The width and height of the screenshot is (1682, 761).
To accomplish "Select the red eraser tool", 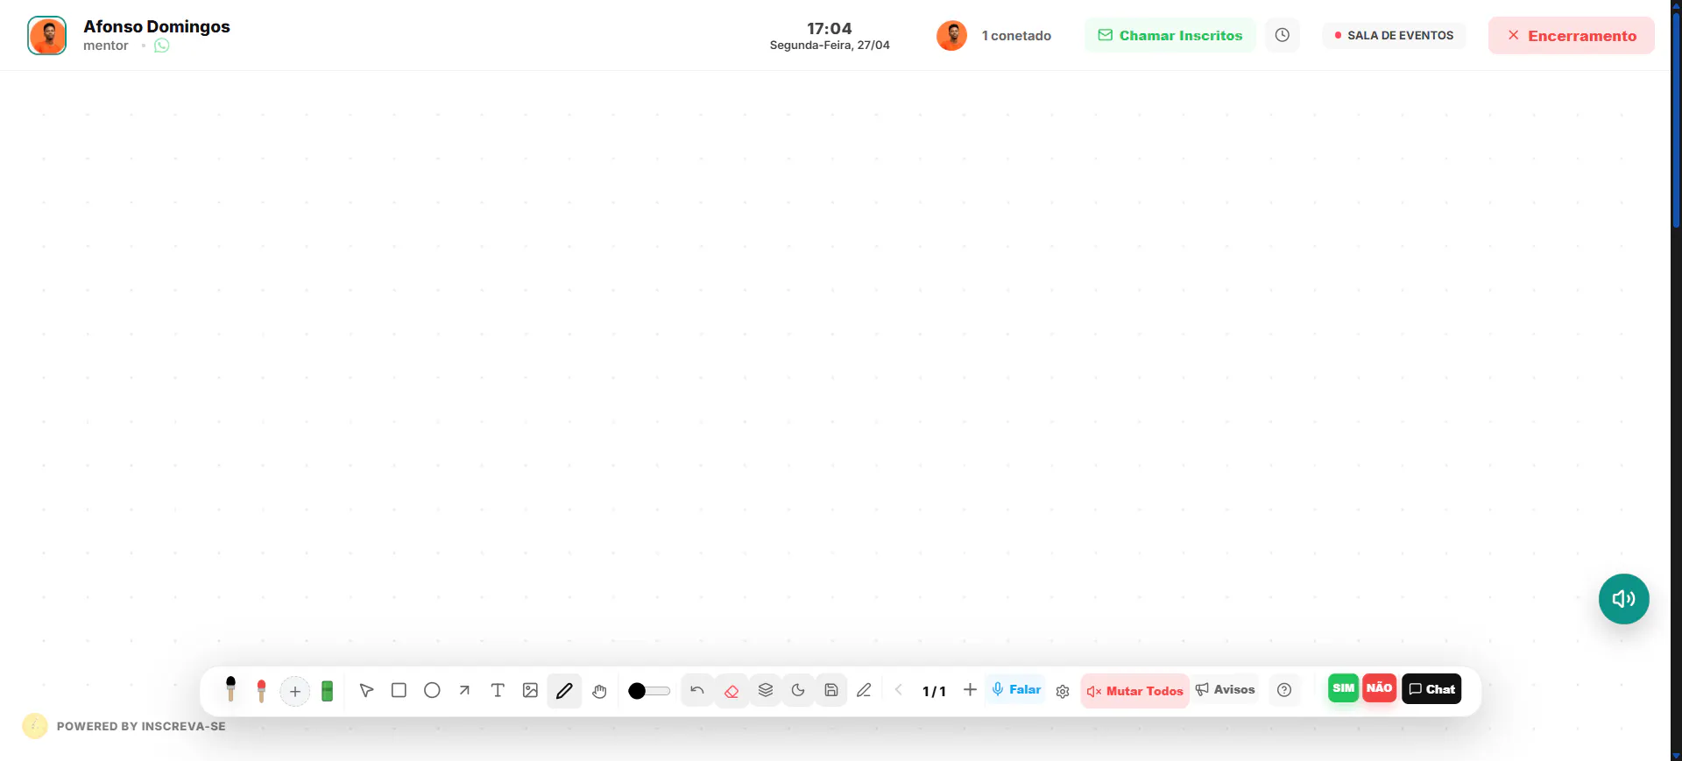I will click(731, 691).
